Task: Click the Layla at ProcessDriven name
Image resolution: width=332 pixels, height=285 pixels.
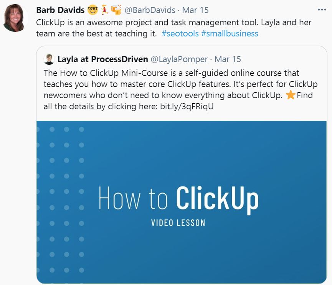Action: tap(103, 59)
